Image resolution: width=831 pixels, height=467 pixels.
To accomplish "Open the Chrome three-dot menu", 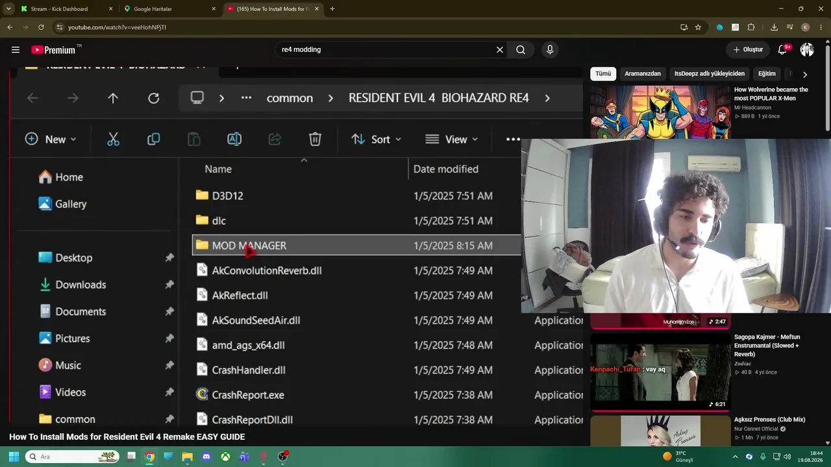I will (x=821, y=27).
